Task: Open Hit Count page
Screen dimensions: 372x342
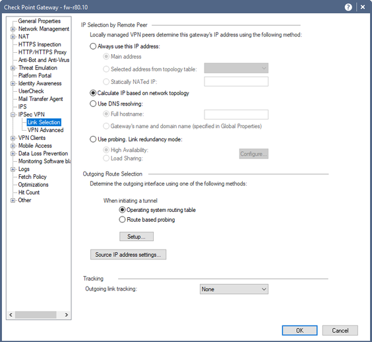Action: [29, 192]
